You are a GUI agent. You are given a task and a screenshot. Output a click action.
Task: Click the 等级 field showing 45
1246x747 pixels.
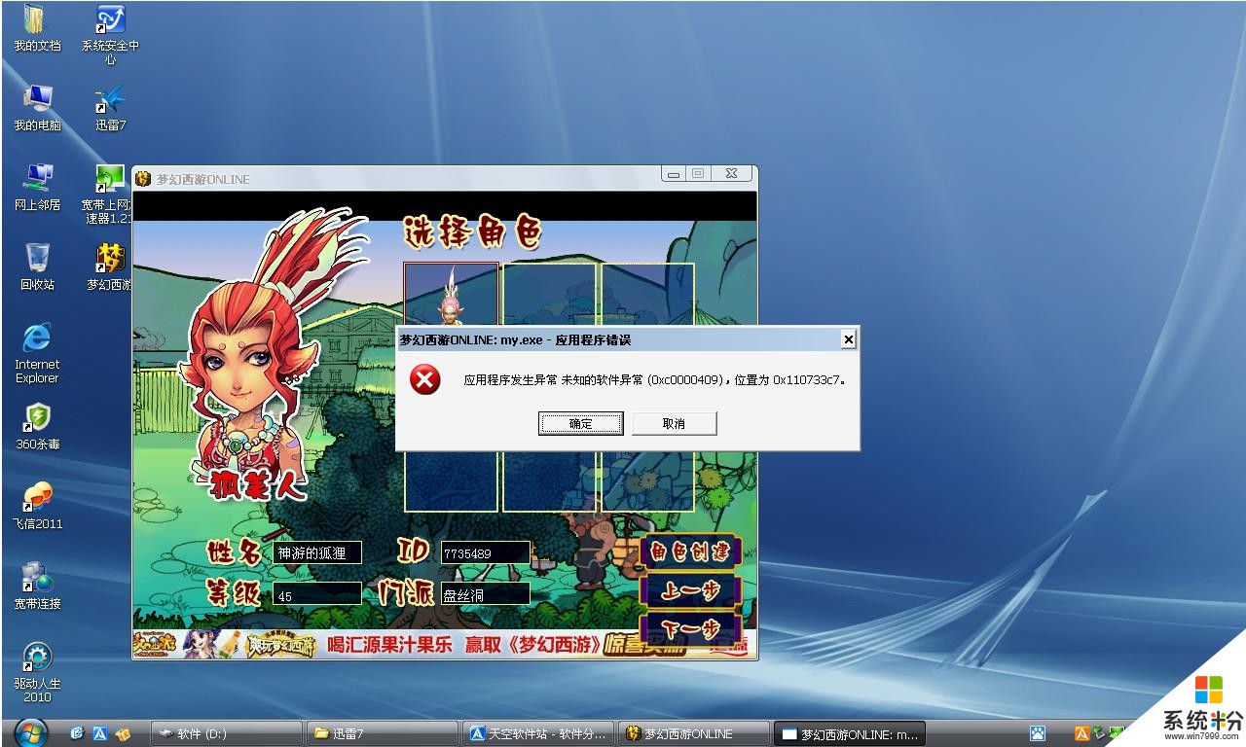point(316,593)
